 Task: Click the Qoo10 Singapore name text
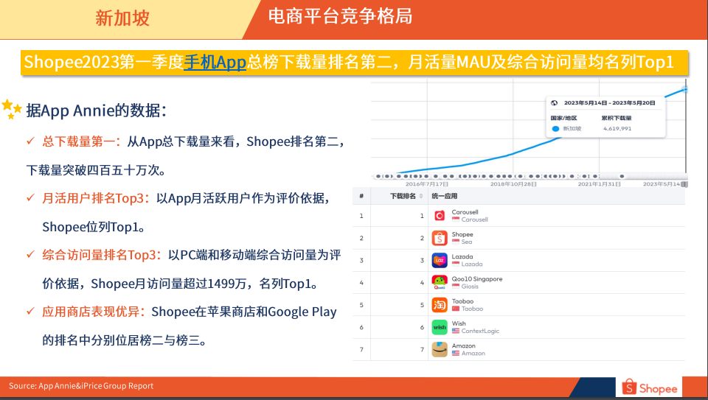pyautogui.click(x=477, y=279)
